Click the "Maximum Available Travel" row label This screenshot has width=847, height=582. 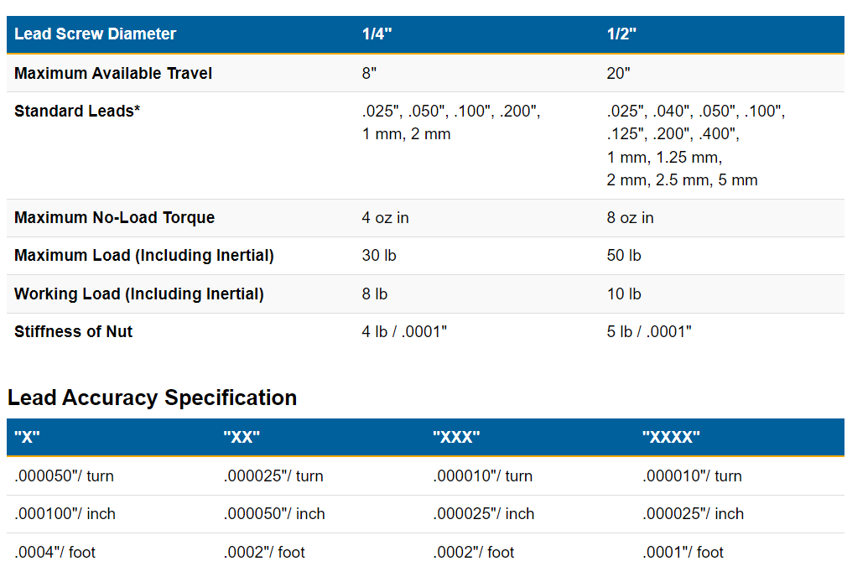(x=113, y=73)
